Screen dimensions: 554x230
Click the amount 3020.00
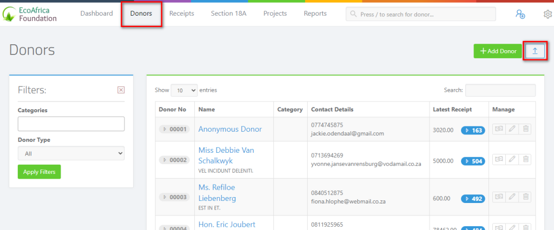click(x=443, y=130)
